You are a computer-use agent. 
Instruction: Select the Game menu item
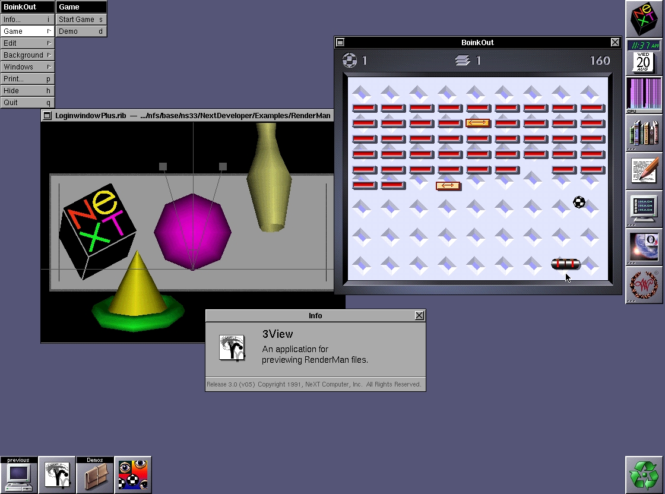(27, 31)
